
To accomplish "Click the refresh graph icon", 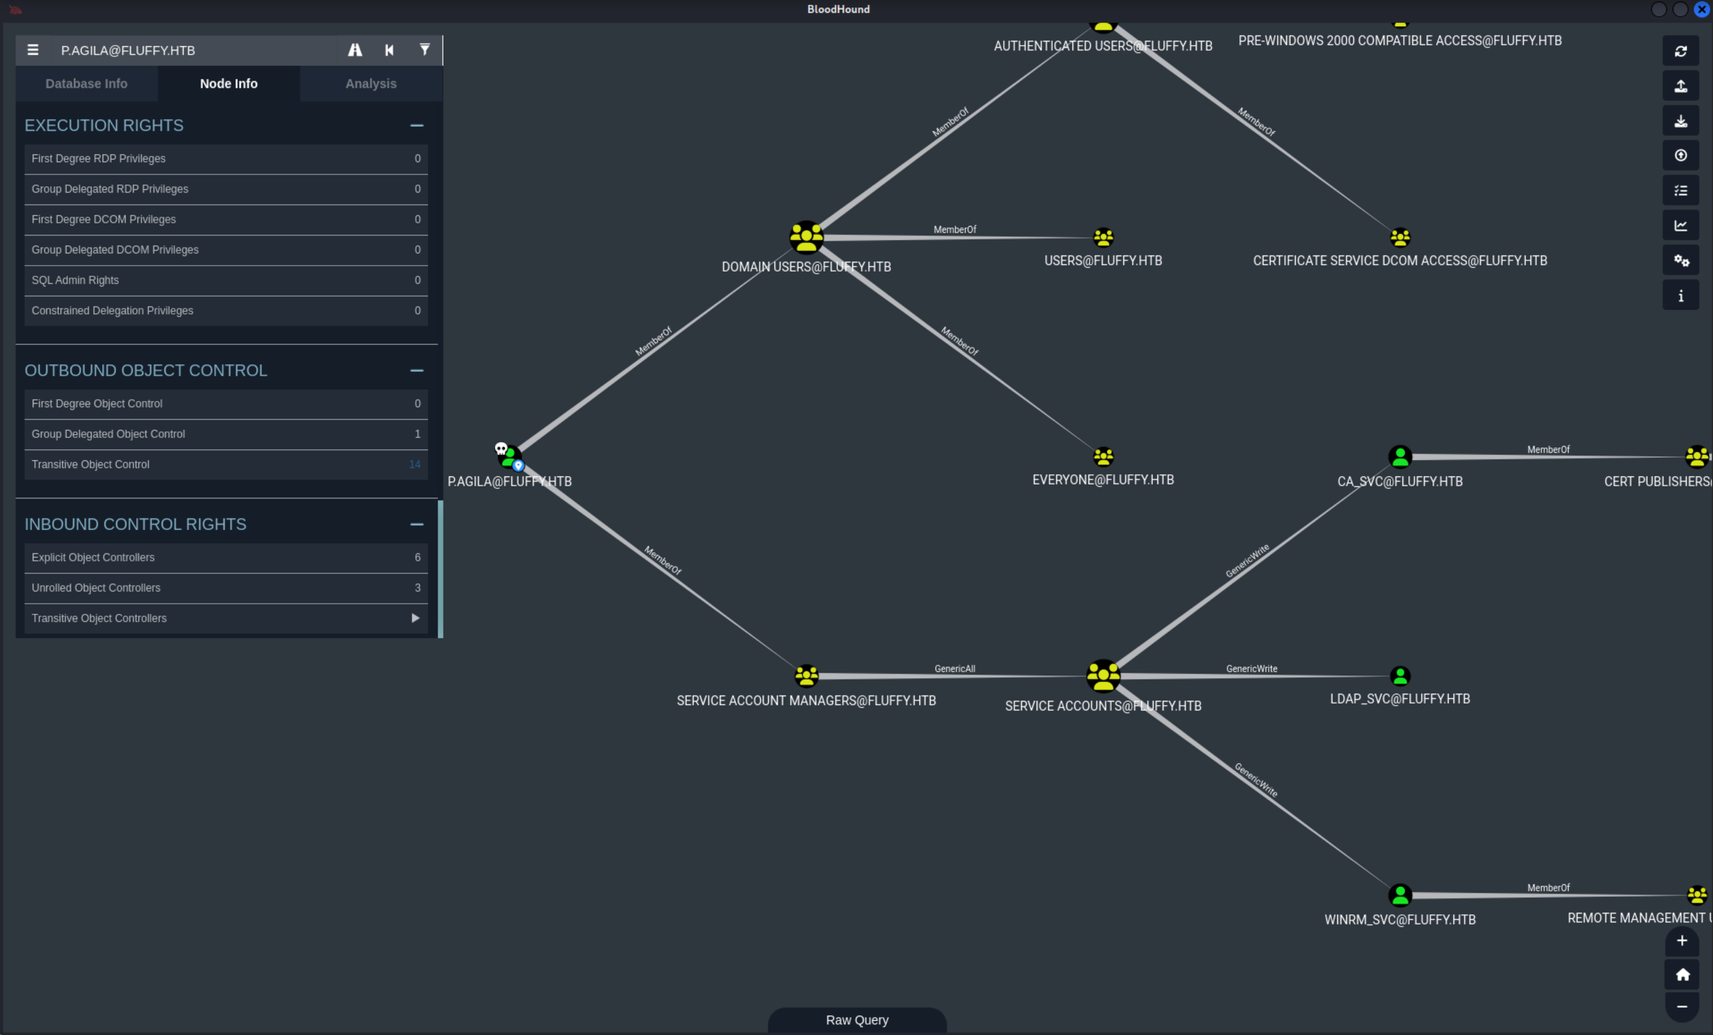I will [1680, 52].
